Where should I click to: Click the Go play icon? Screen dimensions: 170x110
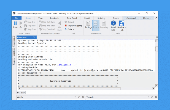(21, 23)
